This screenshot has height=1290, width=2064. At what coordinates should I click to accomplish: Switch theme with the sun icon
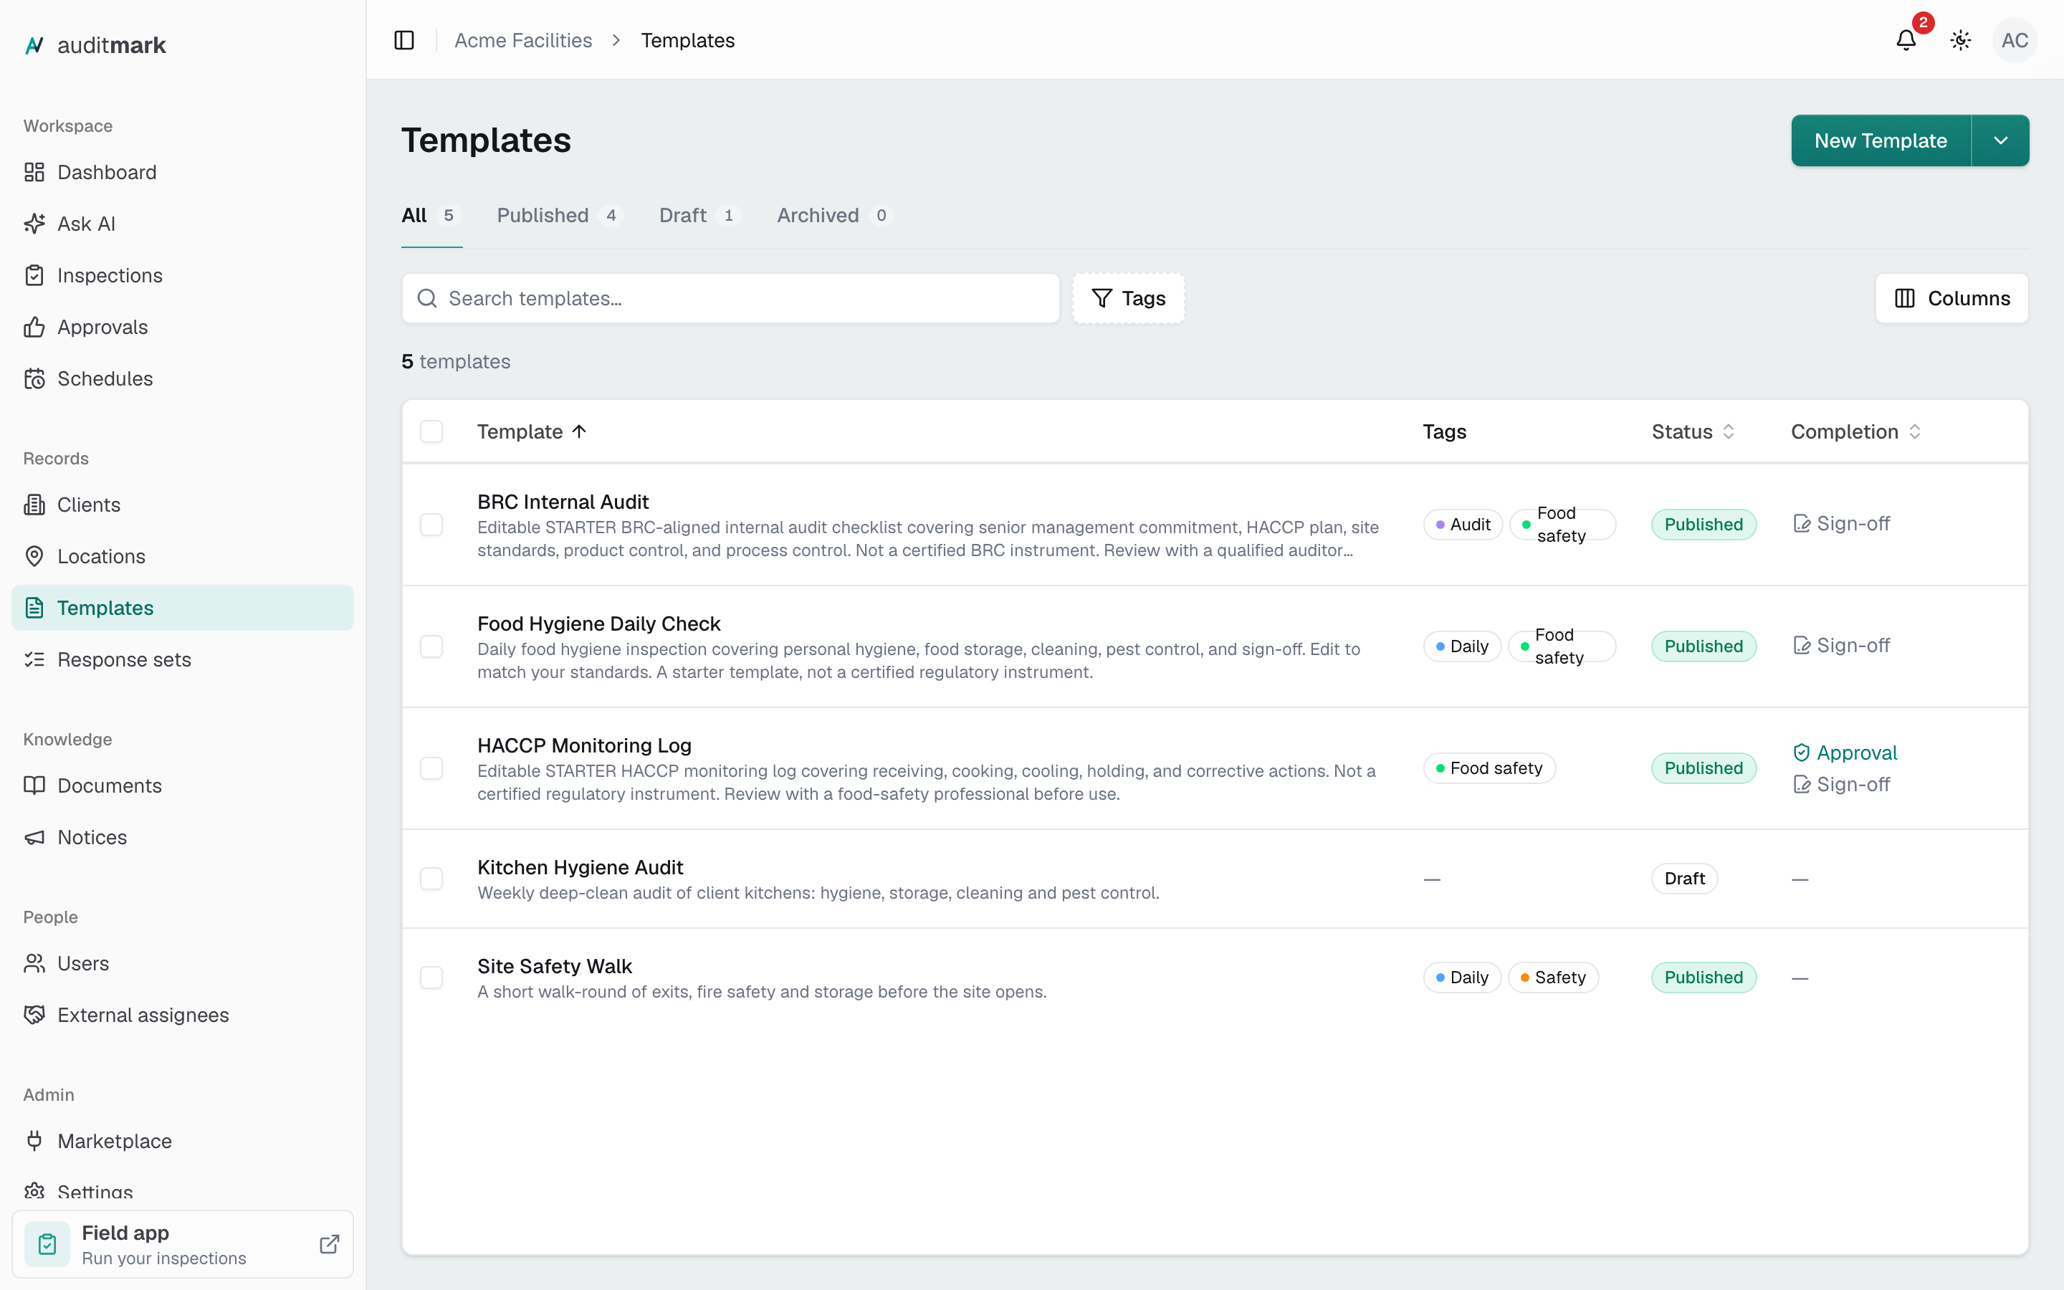click(1961, 40)
